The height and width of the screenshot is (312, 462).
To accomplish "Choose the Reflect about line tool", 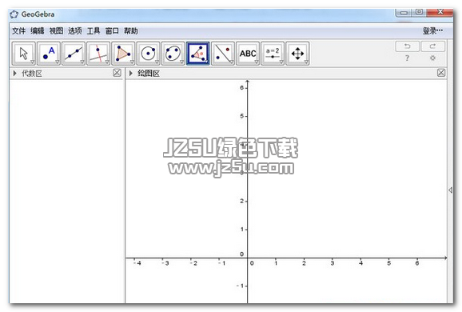I will [223, 54].
